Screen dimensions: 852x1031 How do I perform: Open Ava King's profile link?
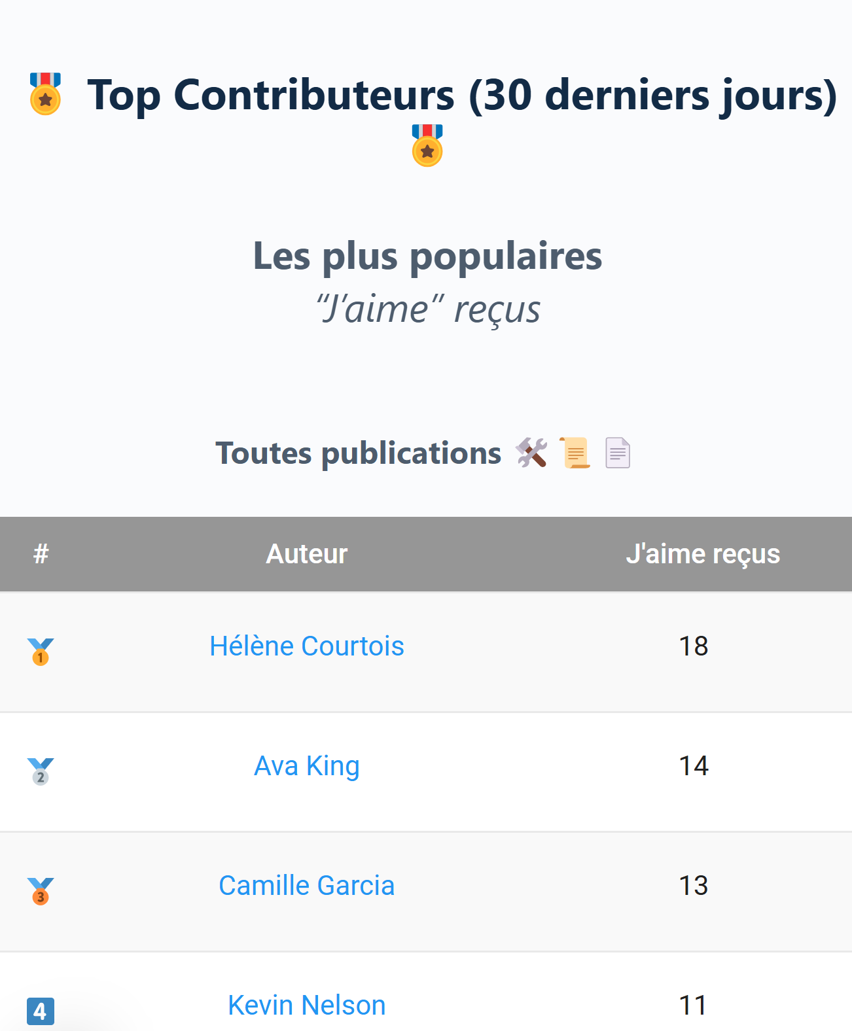[306, 766]
